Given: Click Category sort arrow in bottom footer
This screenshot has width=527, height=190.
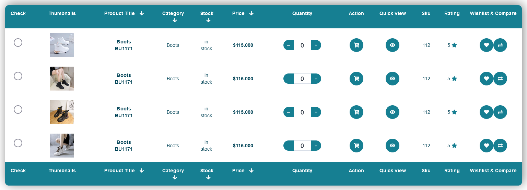Looking at the screenshot, I should pos(175,177).
